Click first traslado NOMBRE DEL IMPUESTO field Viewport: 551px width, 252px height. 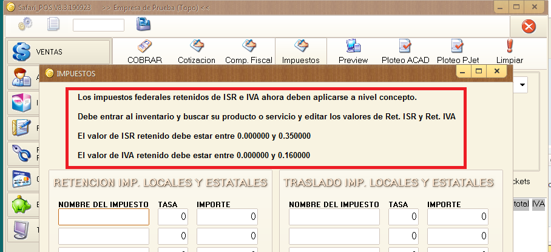click(334, 217)
